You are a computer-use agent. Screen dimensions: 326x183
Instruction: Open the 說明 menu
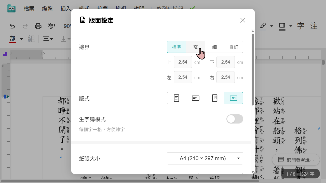pos(139,8)
